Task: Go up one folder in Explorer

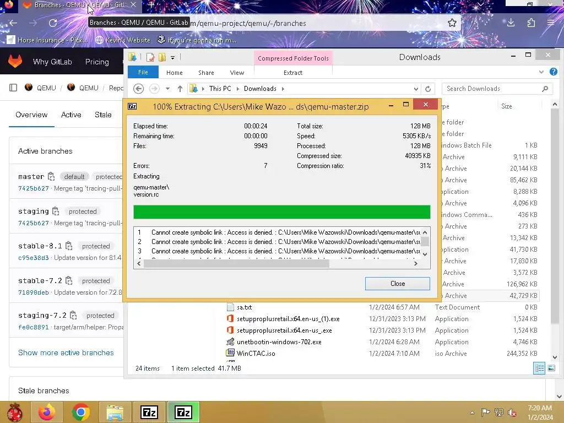Action: click(180, 89)
